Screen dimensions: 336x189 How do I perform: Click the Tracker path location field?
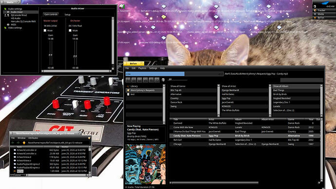click(58, 143)
